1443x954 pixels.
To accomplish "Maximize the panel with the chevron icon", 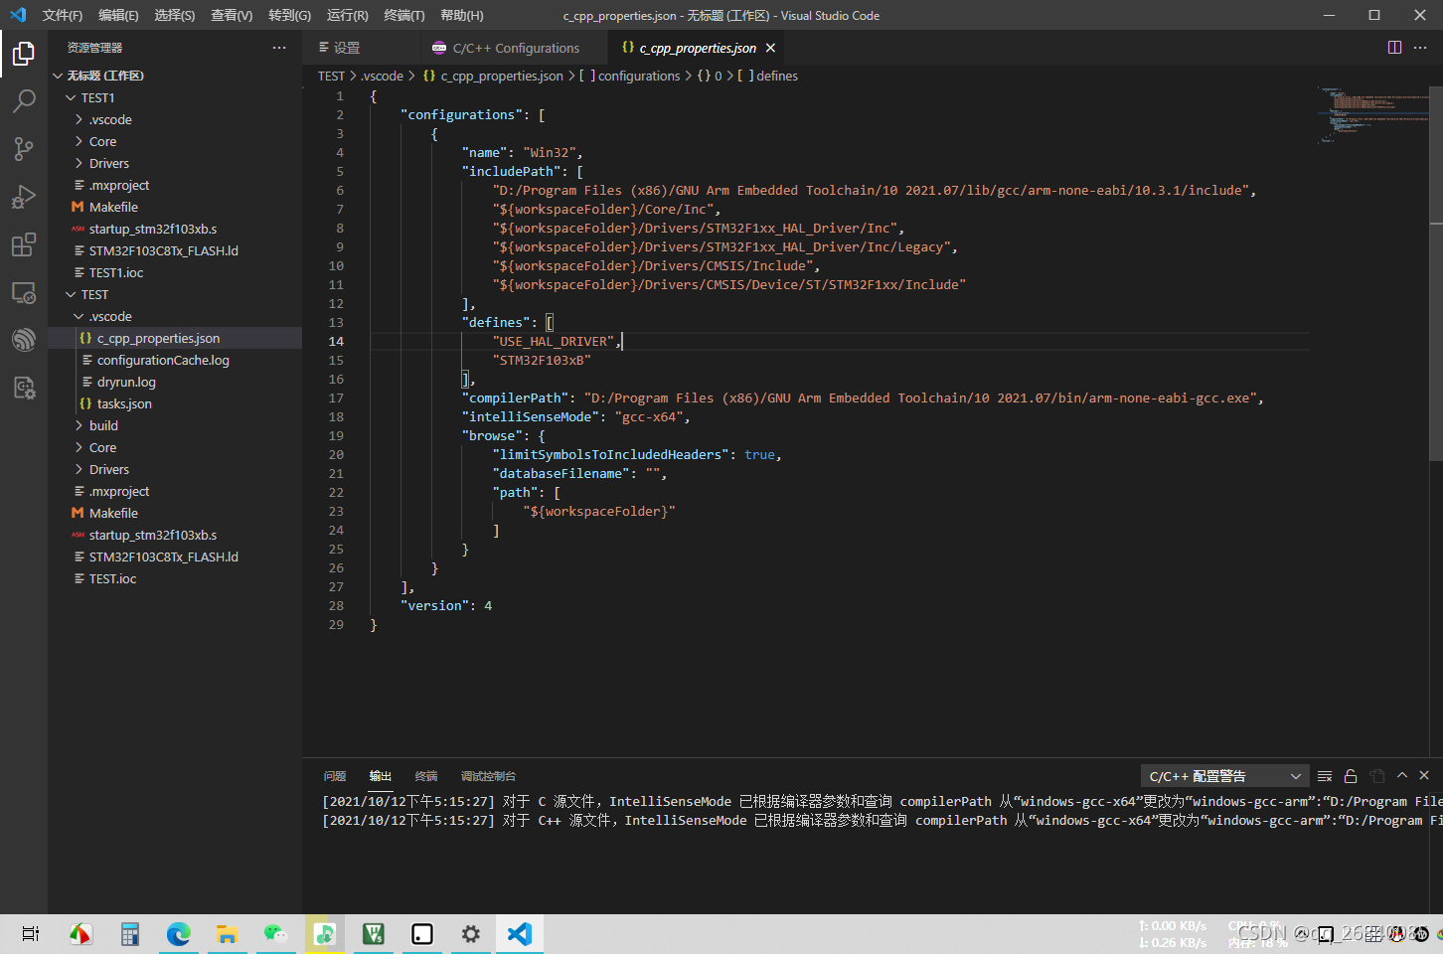I will (x=1401, y=776).
